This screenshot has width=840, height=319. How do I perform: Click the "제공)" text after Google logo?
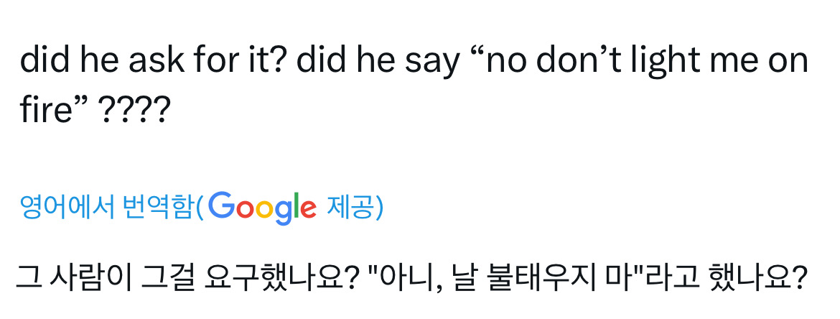pos(355,208)
